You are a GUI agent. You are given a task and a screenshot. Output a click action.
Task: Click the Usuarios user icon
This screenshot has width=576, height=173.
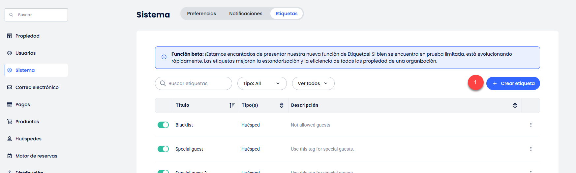10,53
